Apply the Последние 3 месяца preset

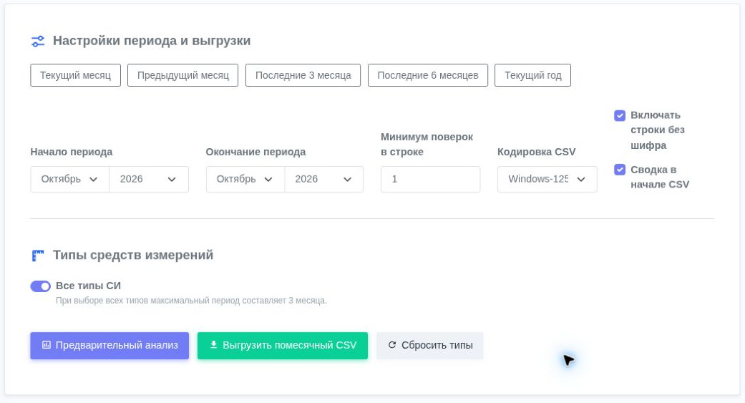303,75
